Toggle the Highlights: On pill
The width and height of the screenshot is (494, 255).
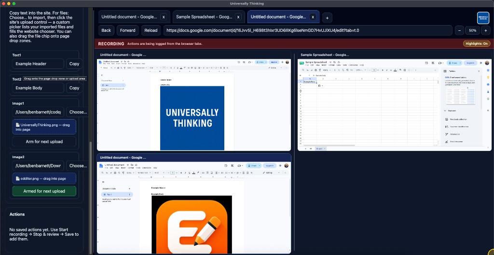tap(477, 44)
